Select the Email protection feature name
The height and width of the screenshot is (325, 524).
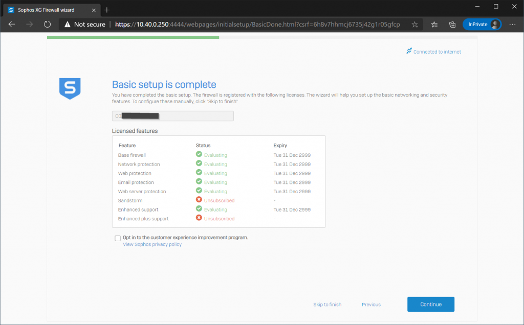pyautogui.click(x=136, y=182)
